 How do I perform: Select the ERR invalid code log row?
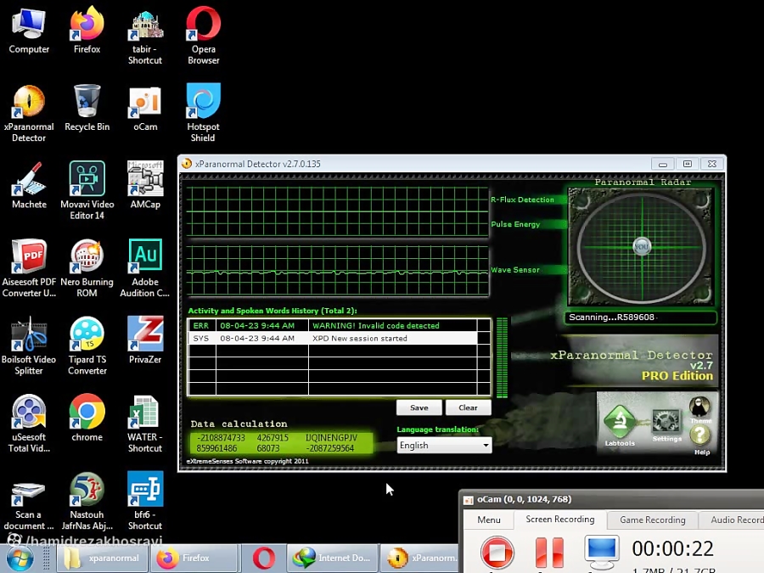[x=340, y=325]
